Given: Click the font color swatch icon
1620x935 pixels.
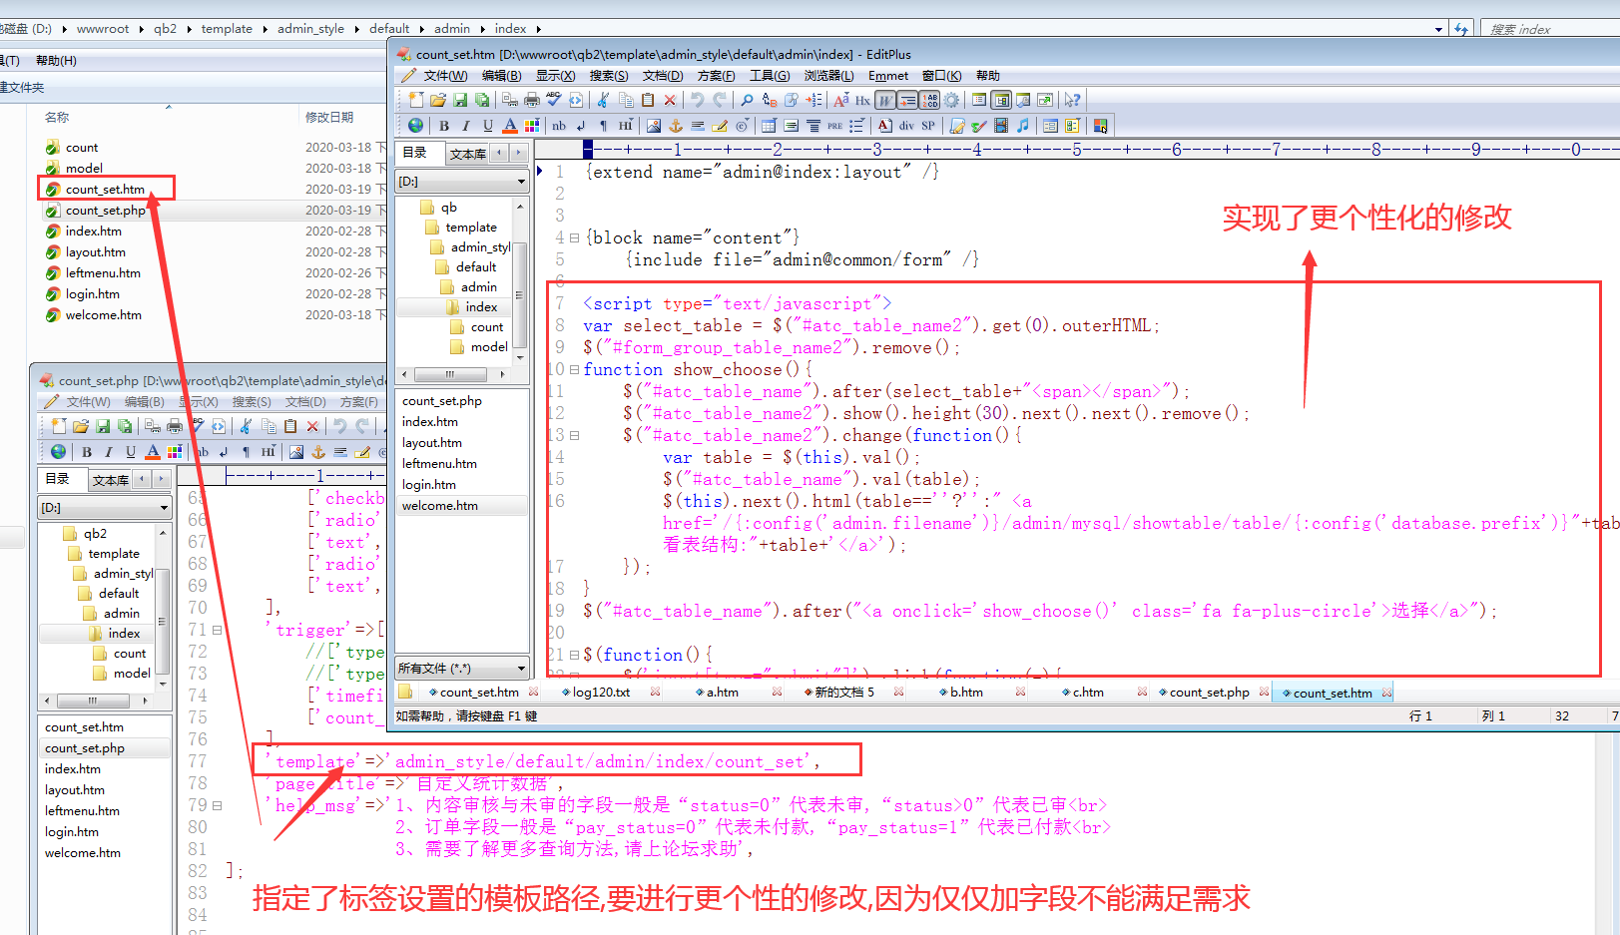Looking at the screenshot, I should click(510, 126).
